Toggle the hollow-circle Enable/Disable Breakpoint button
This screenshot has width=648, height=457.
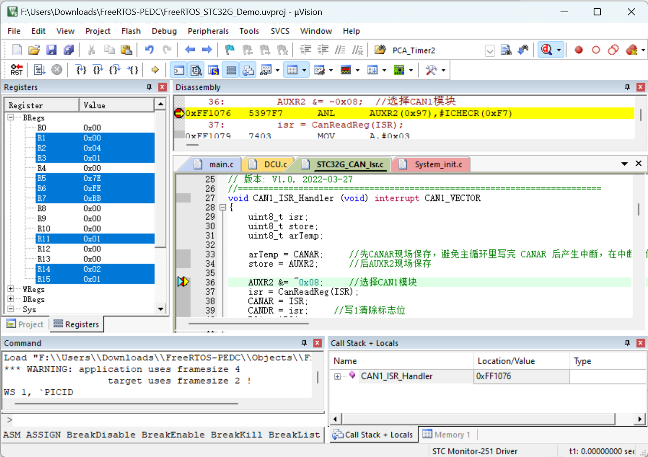[596, 50]
